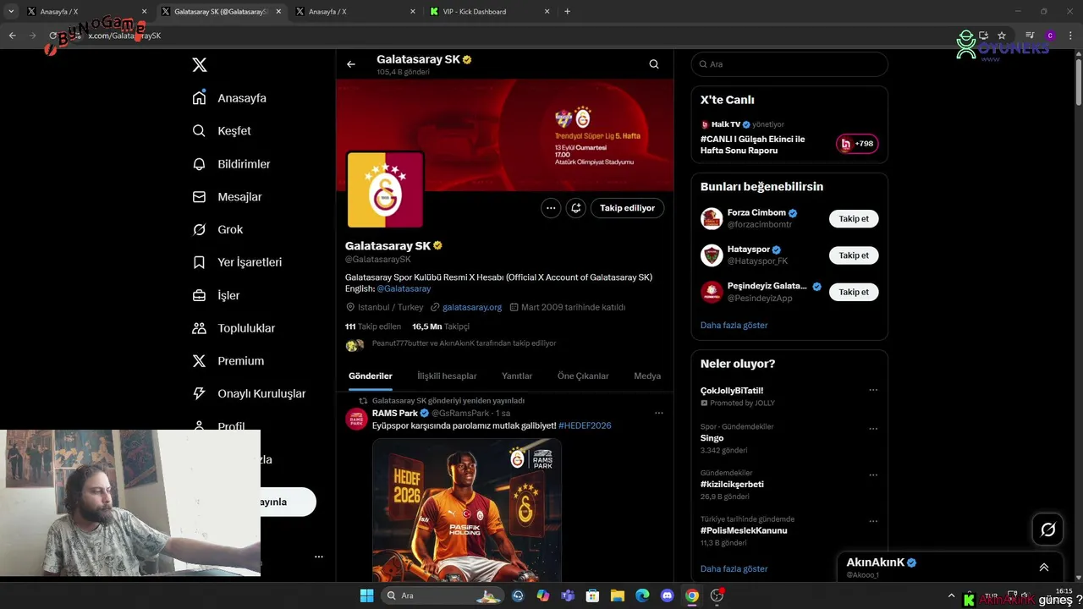This screenshot has width=1083, height=609.
Task: Switch to the VIP - Kick Dashboard browser tab
Action: click(490, 12)
